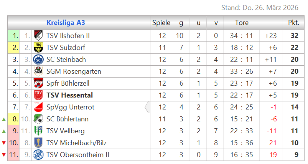The image size is (308, 164).
Task: Click the SGM Rosengarten club logo
Action: click(38, 71)
